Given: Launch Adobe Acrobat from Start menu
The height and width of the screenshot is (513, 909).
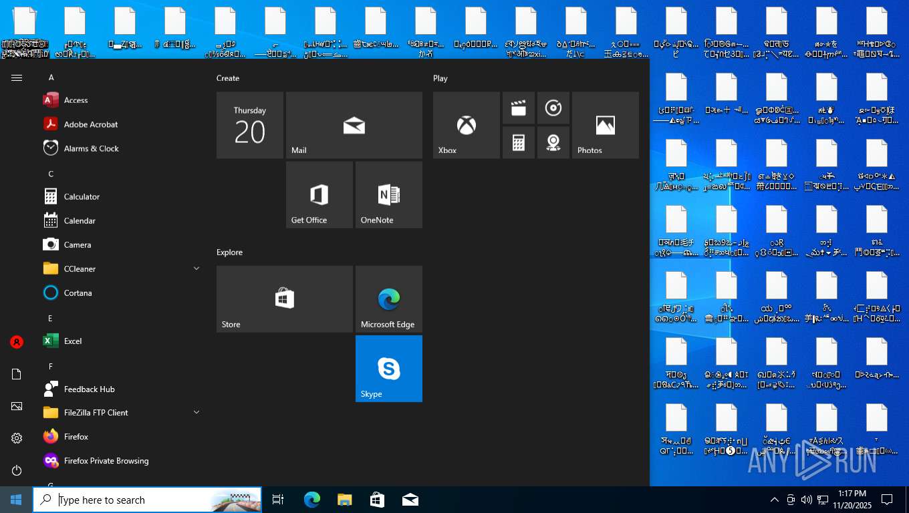Looking at the screenshot, I should 122,124.
